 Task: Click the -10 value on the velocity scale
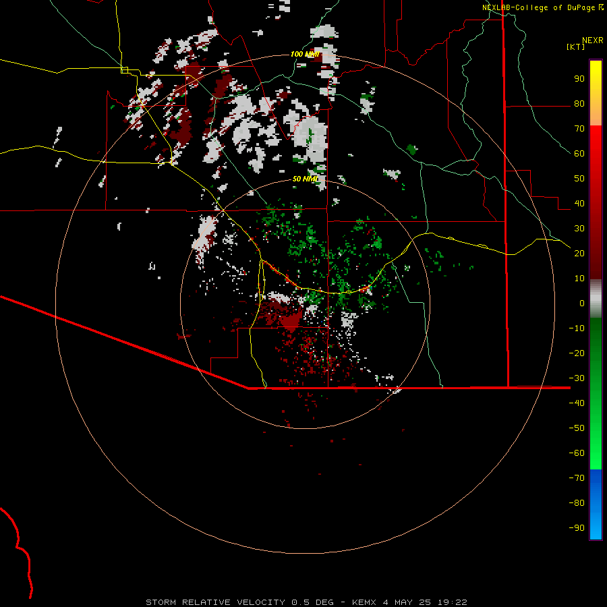tap(577, 328)
